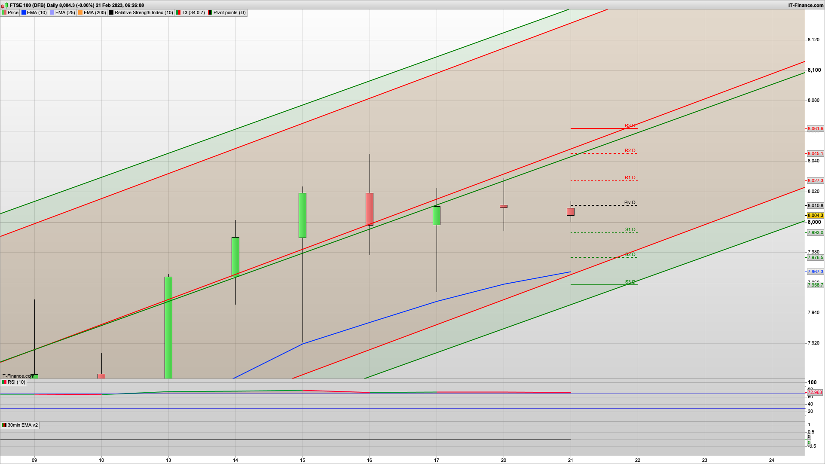Click the date 21 on the time axis
Image resolution: width=825 pixels, height=464 pixels.
(x=571, y=460)
